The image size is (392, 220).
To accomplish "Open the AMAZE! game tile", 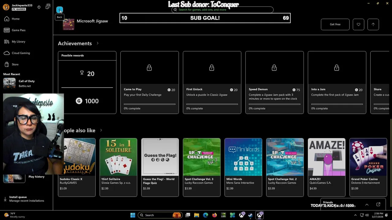I will click(326, 167).
